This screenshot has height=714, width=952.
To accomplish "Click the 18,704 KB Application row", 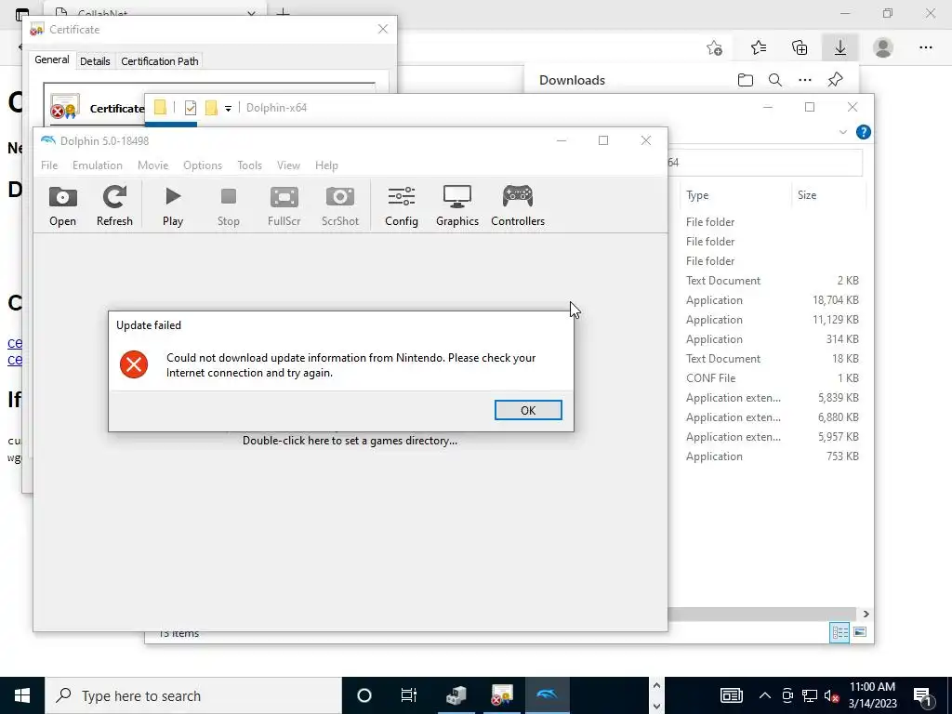I will point(773,300).
